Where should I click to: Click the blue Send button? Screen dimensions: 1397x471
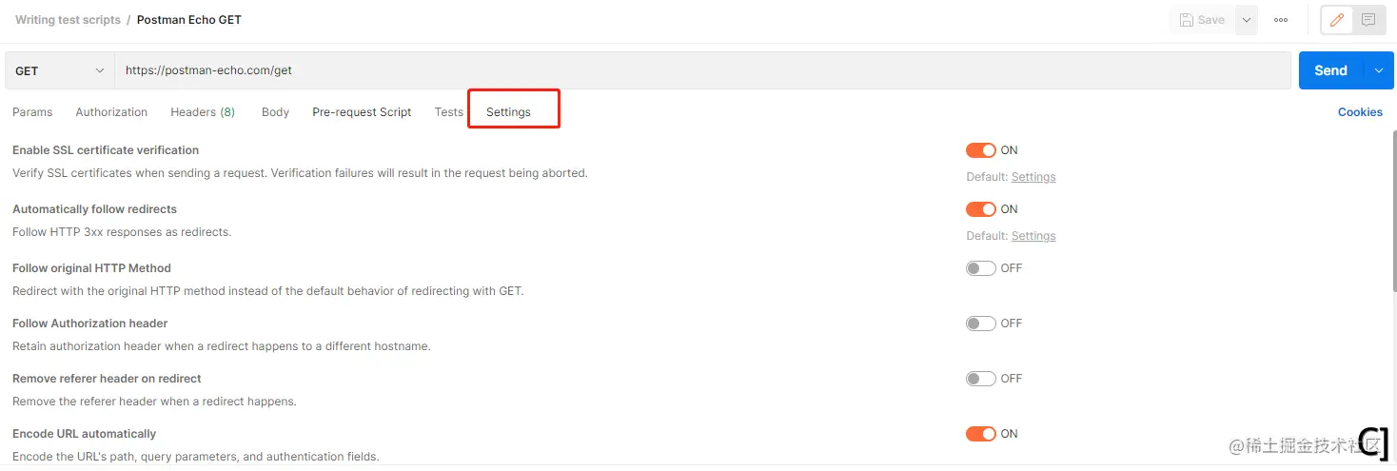point(1330,70)
